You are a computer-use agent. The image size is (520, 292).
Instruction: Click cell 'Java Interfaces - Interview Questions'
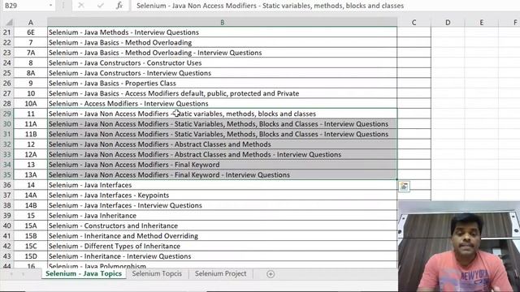click(x=222, y=205)
